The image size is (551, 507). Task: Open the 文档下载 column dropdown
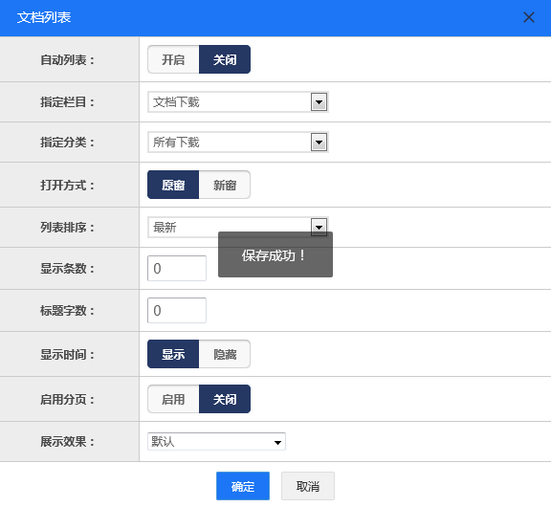coord(238,102)
